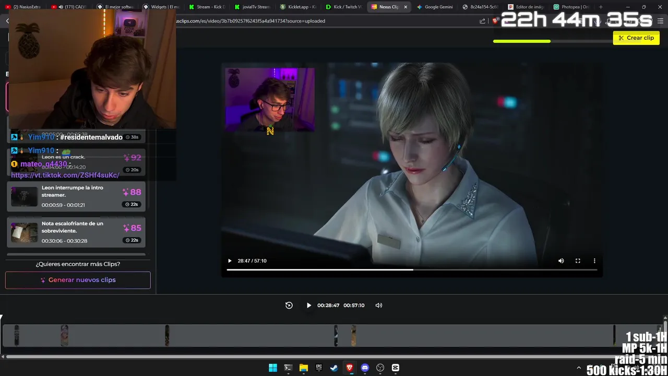The height and width of the screenshot is (376, 668).
Task: Switch to the Kicklet.app browser tab
Action: tap(298, 7)
